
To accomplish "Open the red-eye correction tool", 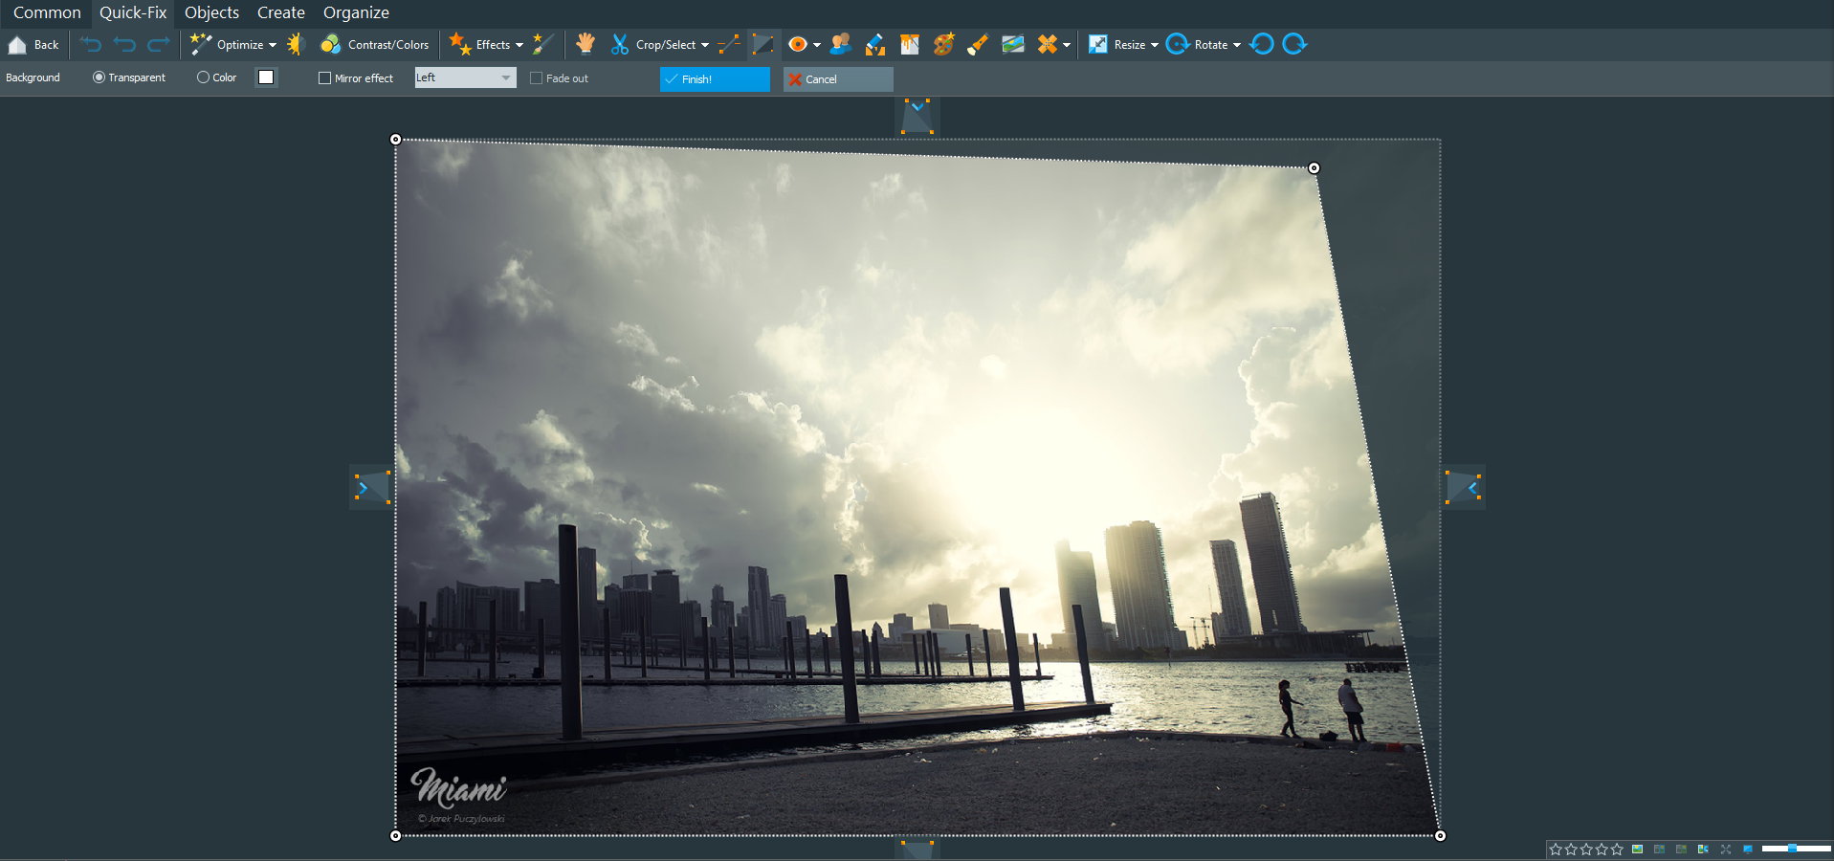I will coord(797,44).
